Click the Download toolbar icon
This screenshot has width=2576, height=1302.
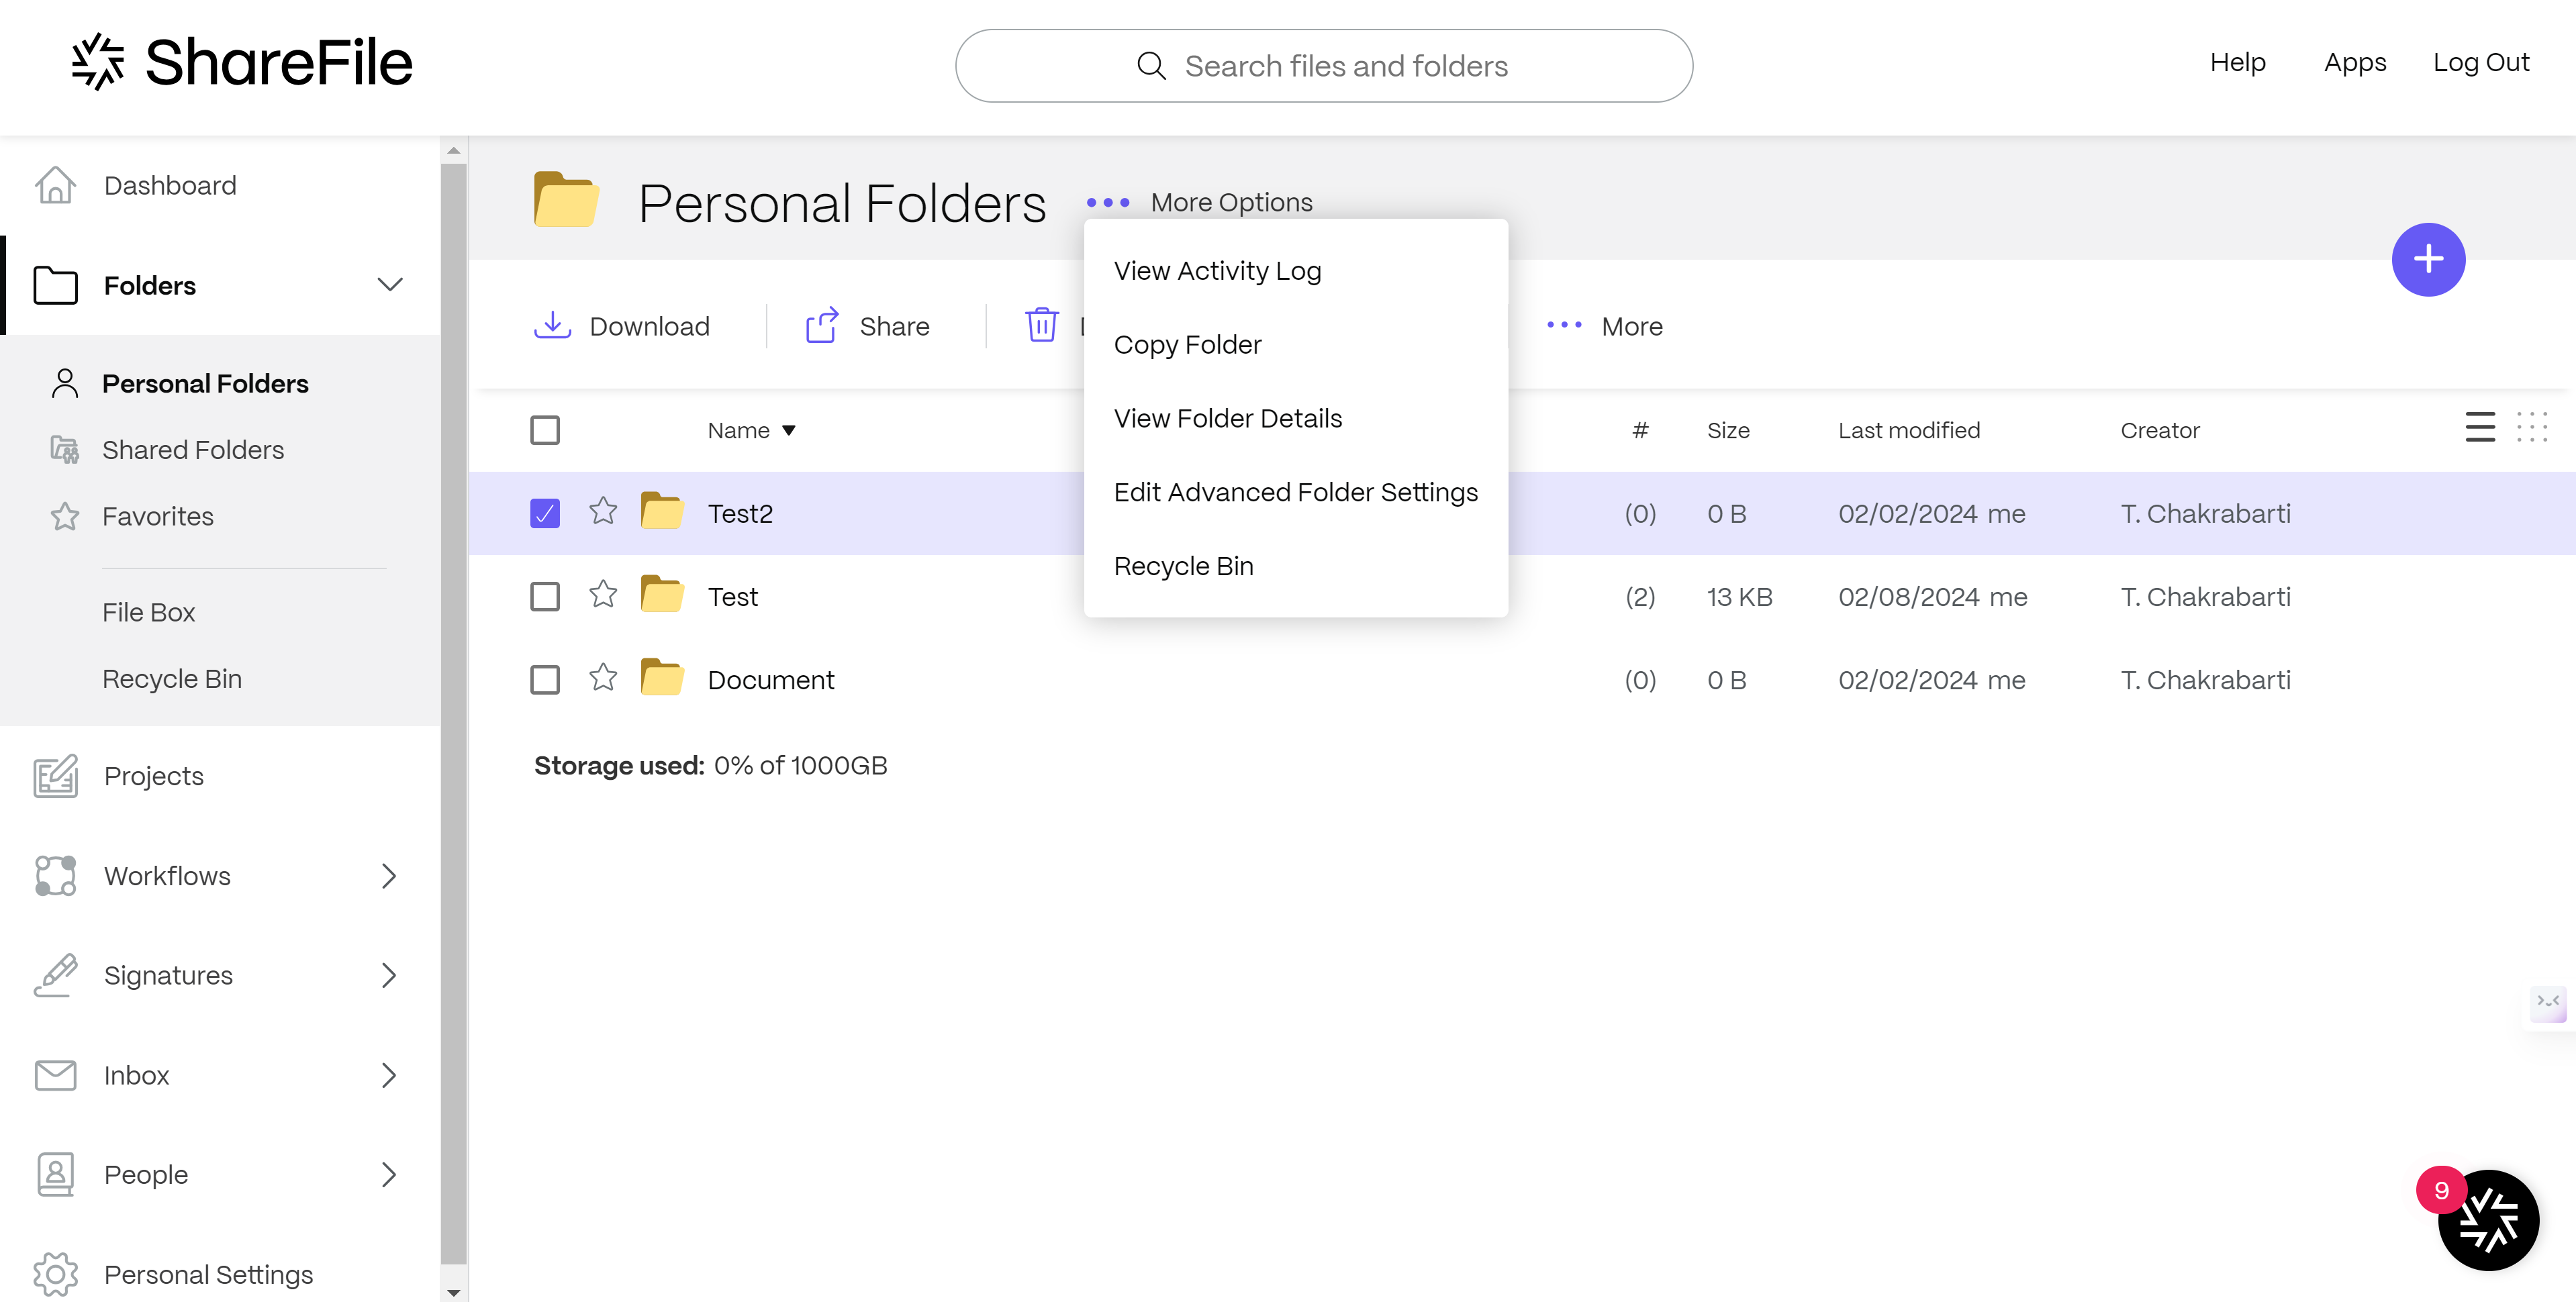(x=552, y=325)
